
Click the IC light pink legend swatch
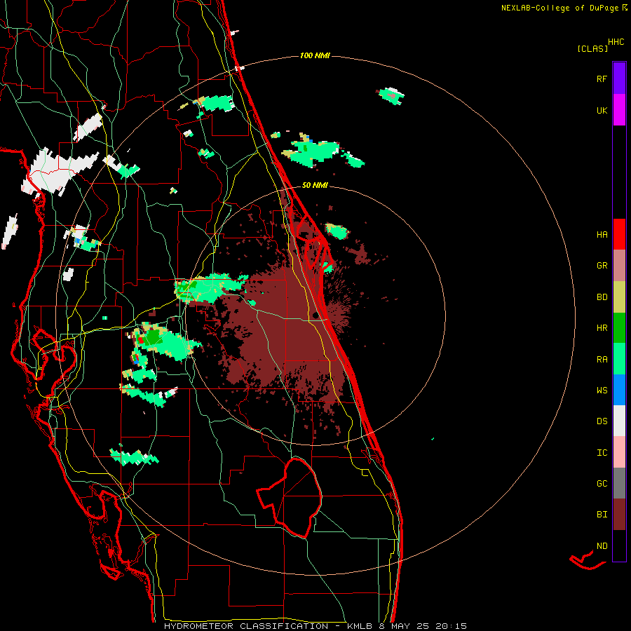coord(619,452)
